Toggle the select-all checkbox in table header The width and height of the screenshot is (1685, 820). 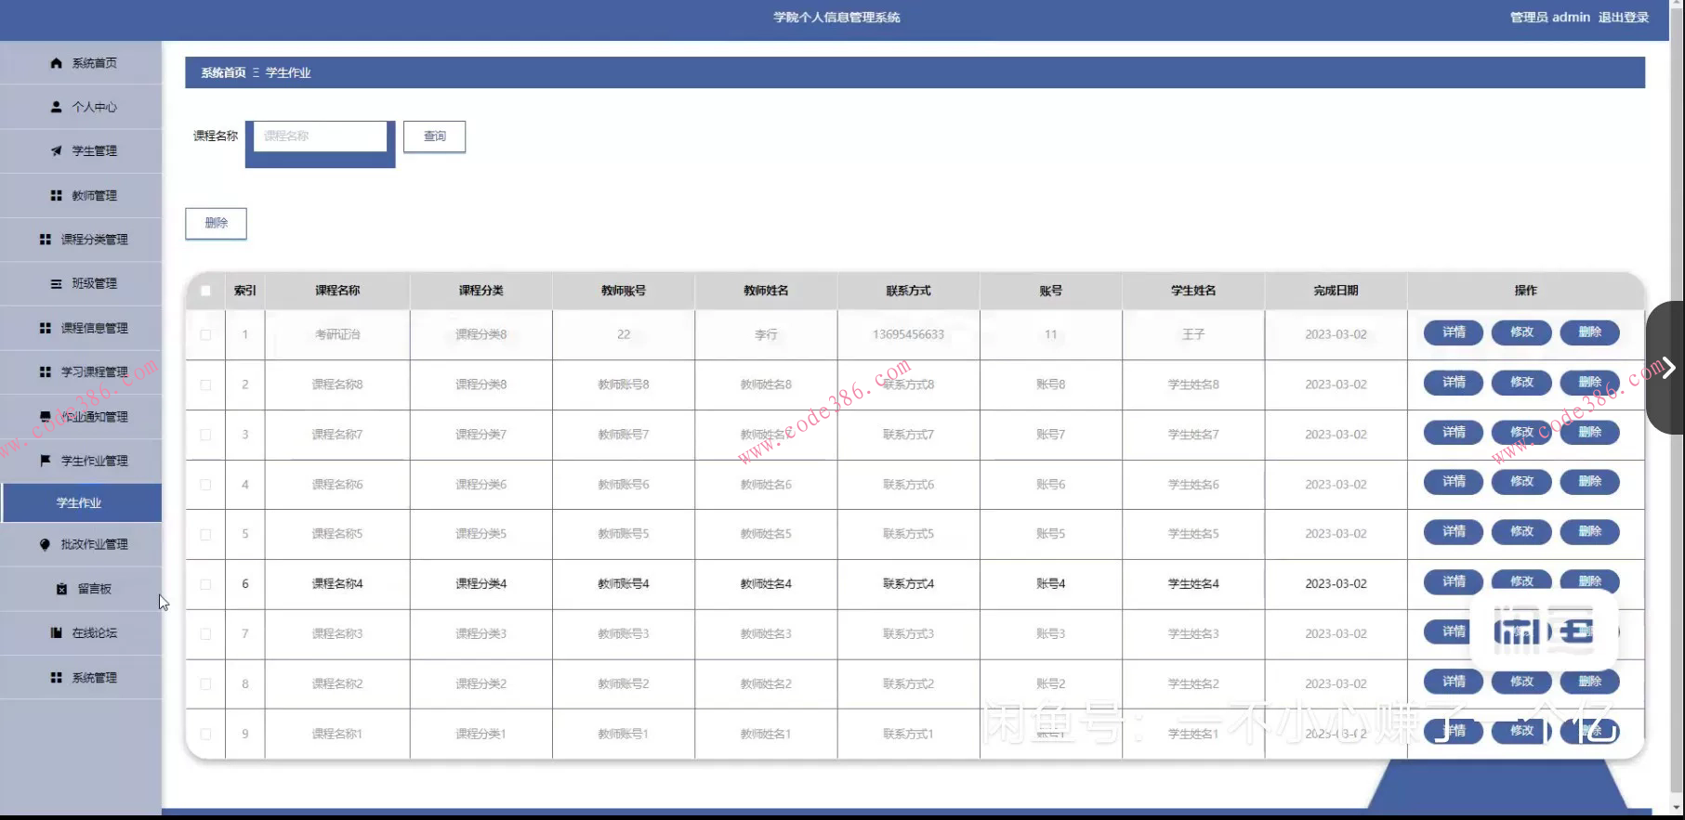pos(205,291)
